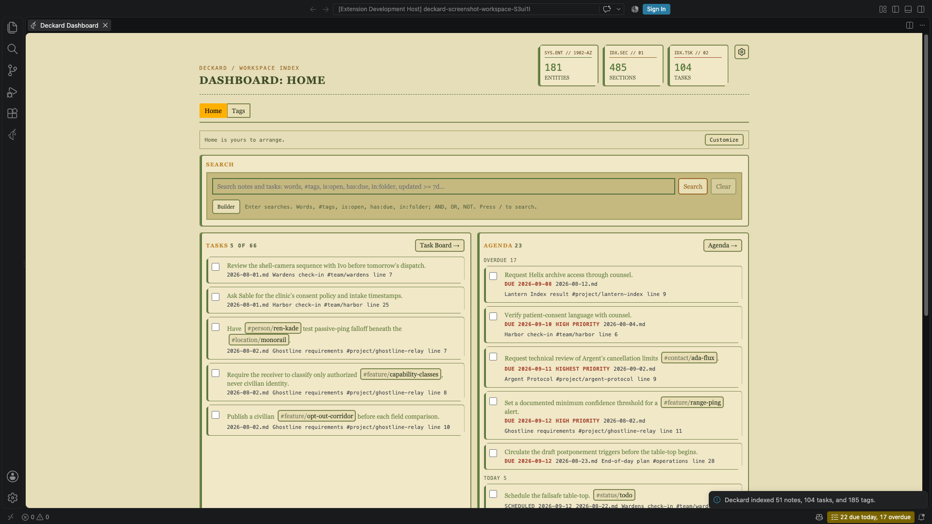
Task: Open the #person/ren-kade tag
Action: coord(273,328)
